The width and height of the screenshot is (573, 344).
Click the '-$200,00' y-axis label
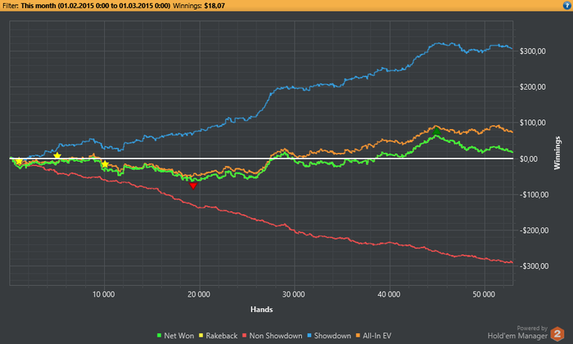pos(534,230)
